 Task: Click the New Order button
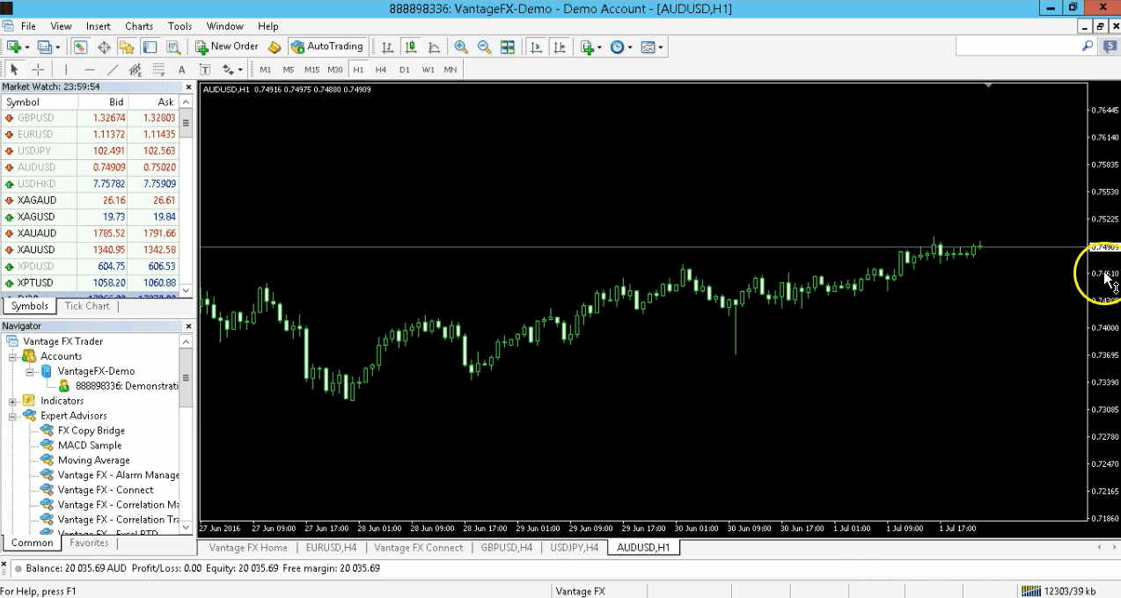pyautogui.click(x=226, y=47)
